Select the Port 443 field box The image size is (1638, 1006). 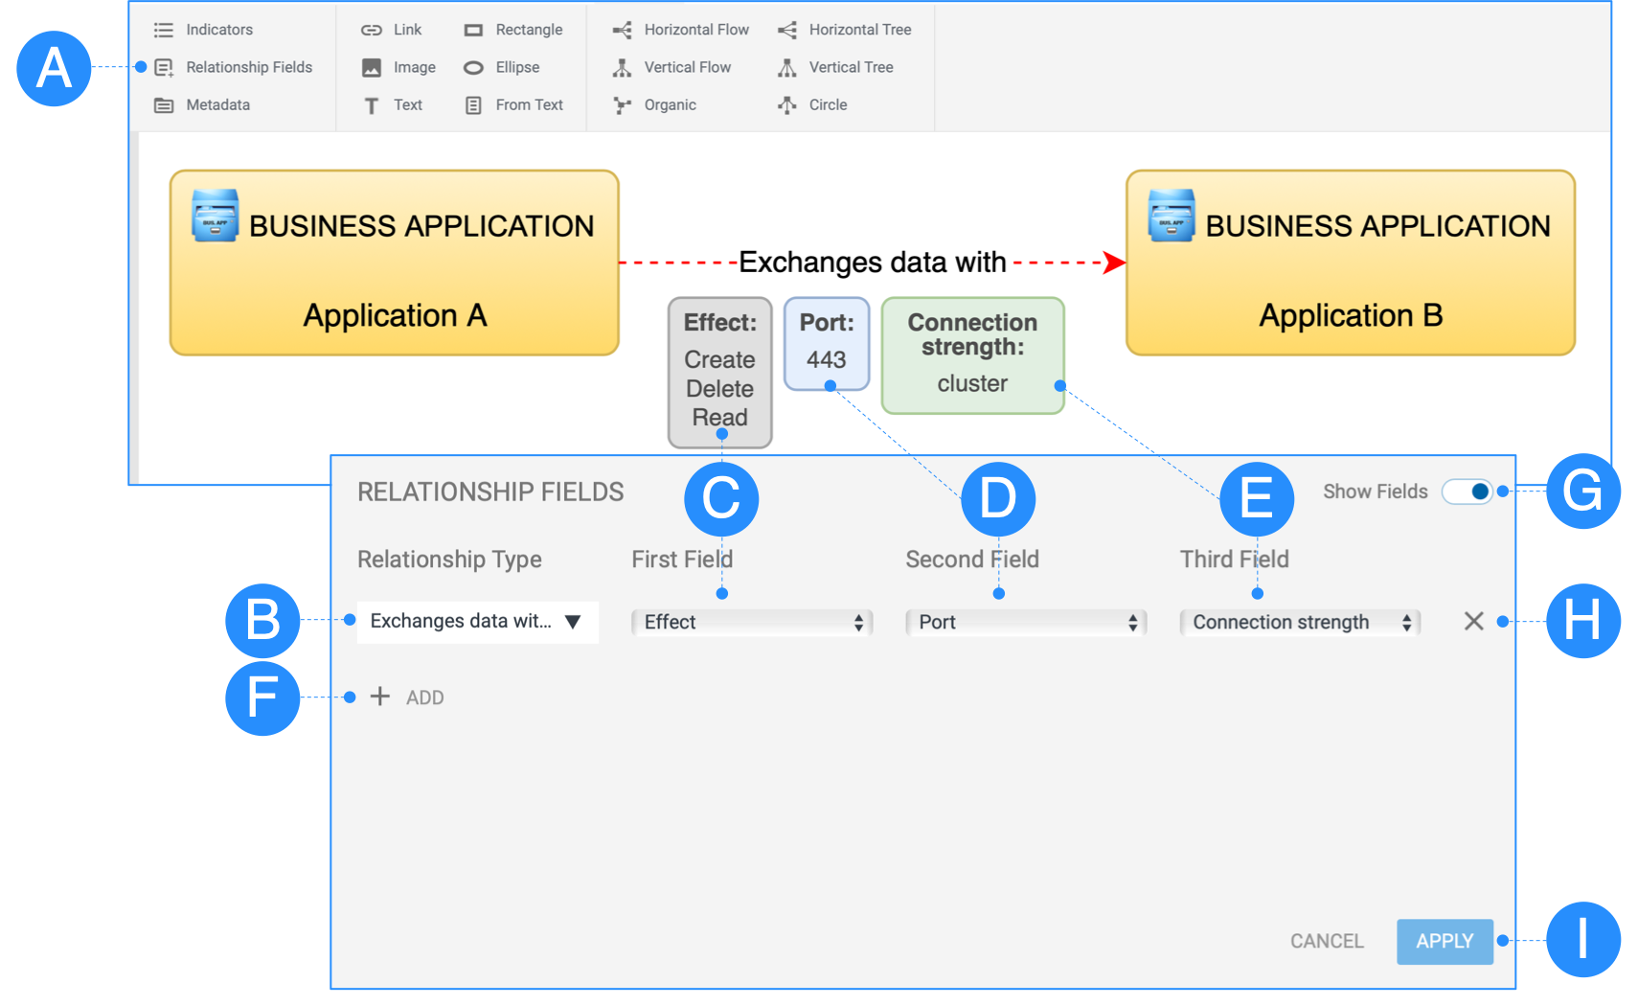[x=827, y=343]
